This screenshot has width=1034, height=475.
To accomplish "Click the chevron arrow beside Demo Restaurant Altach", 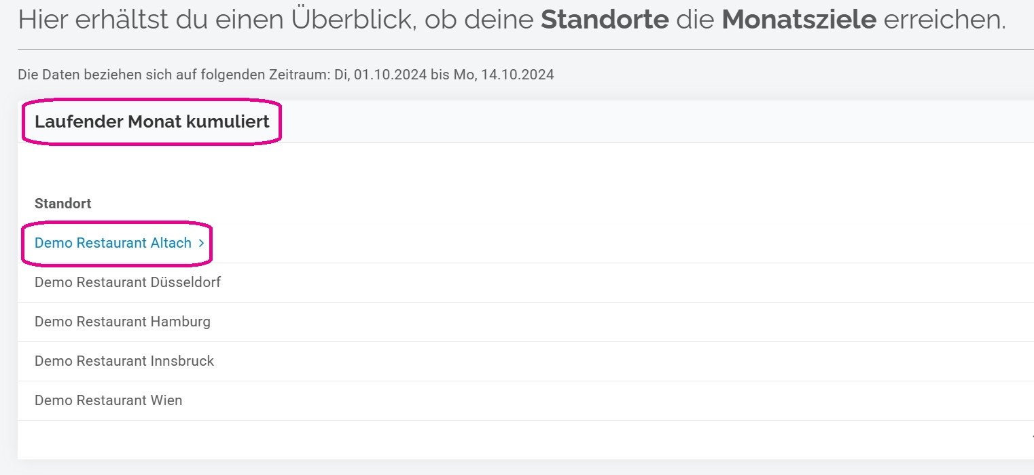I will click(201, 243).
